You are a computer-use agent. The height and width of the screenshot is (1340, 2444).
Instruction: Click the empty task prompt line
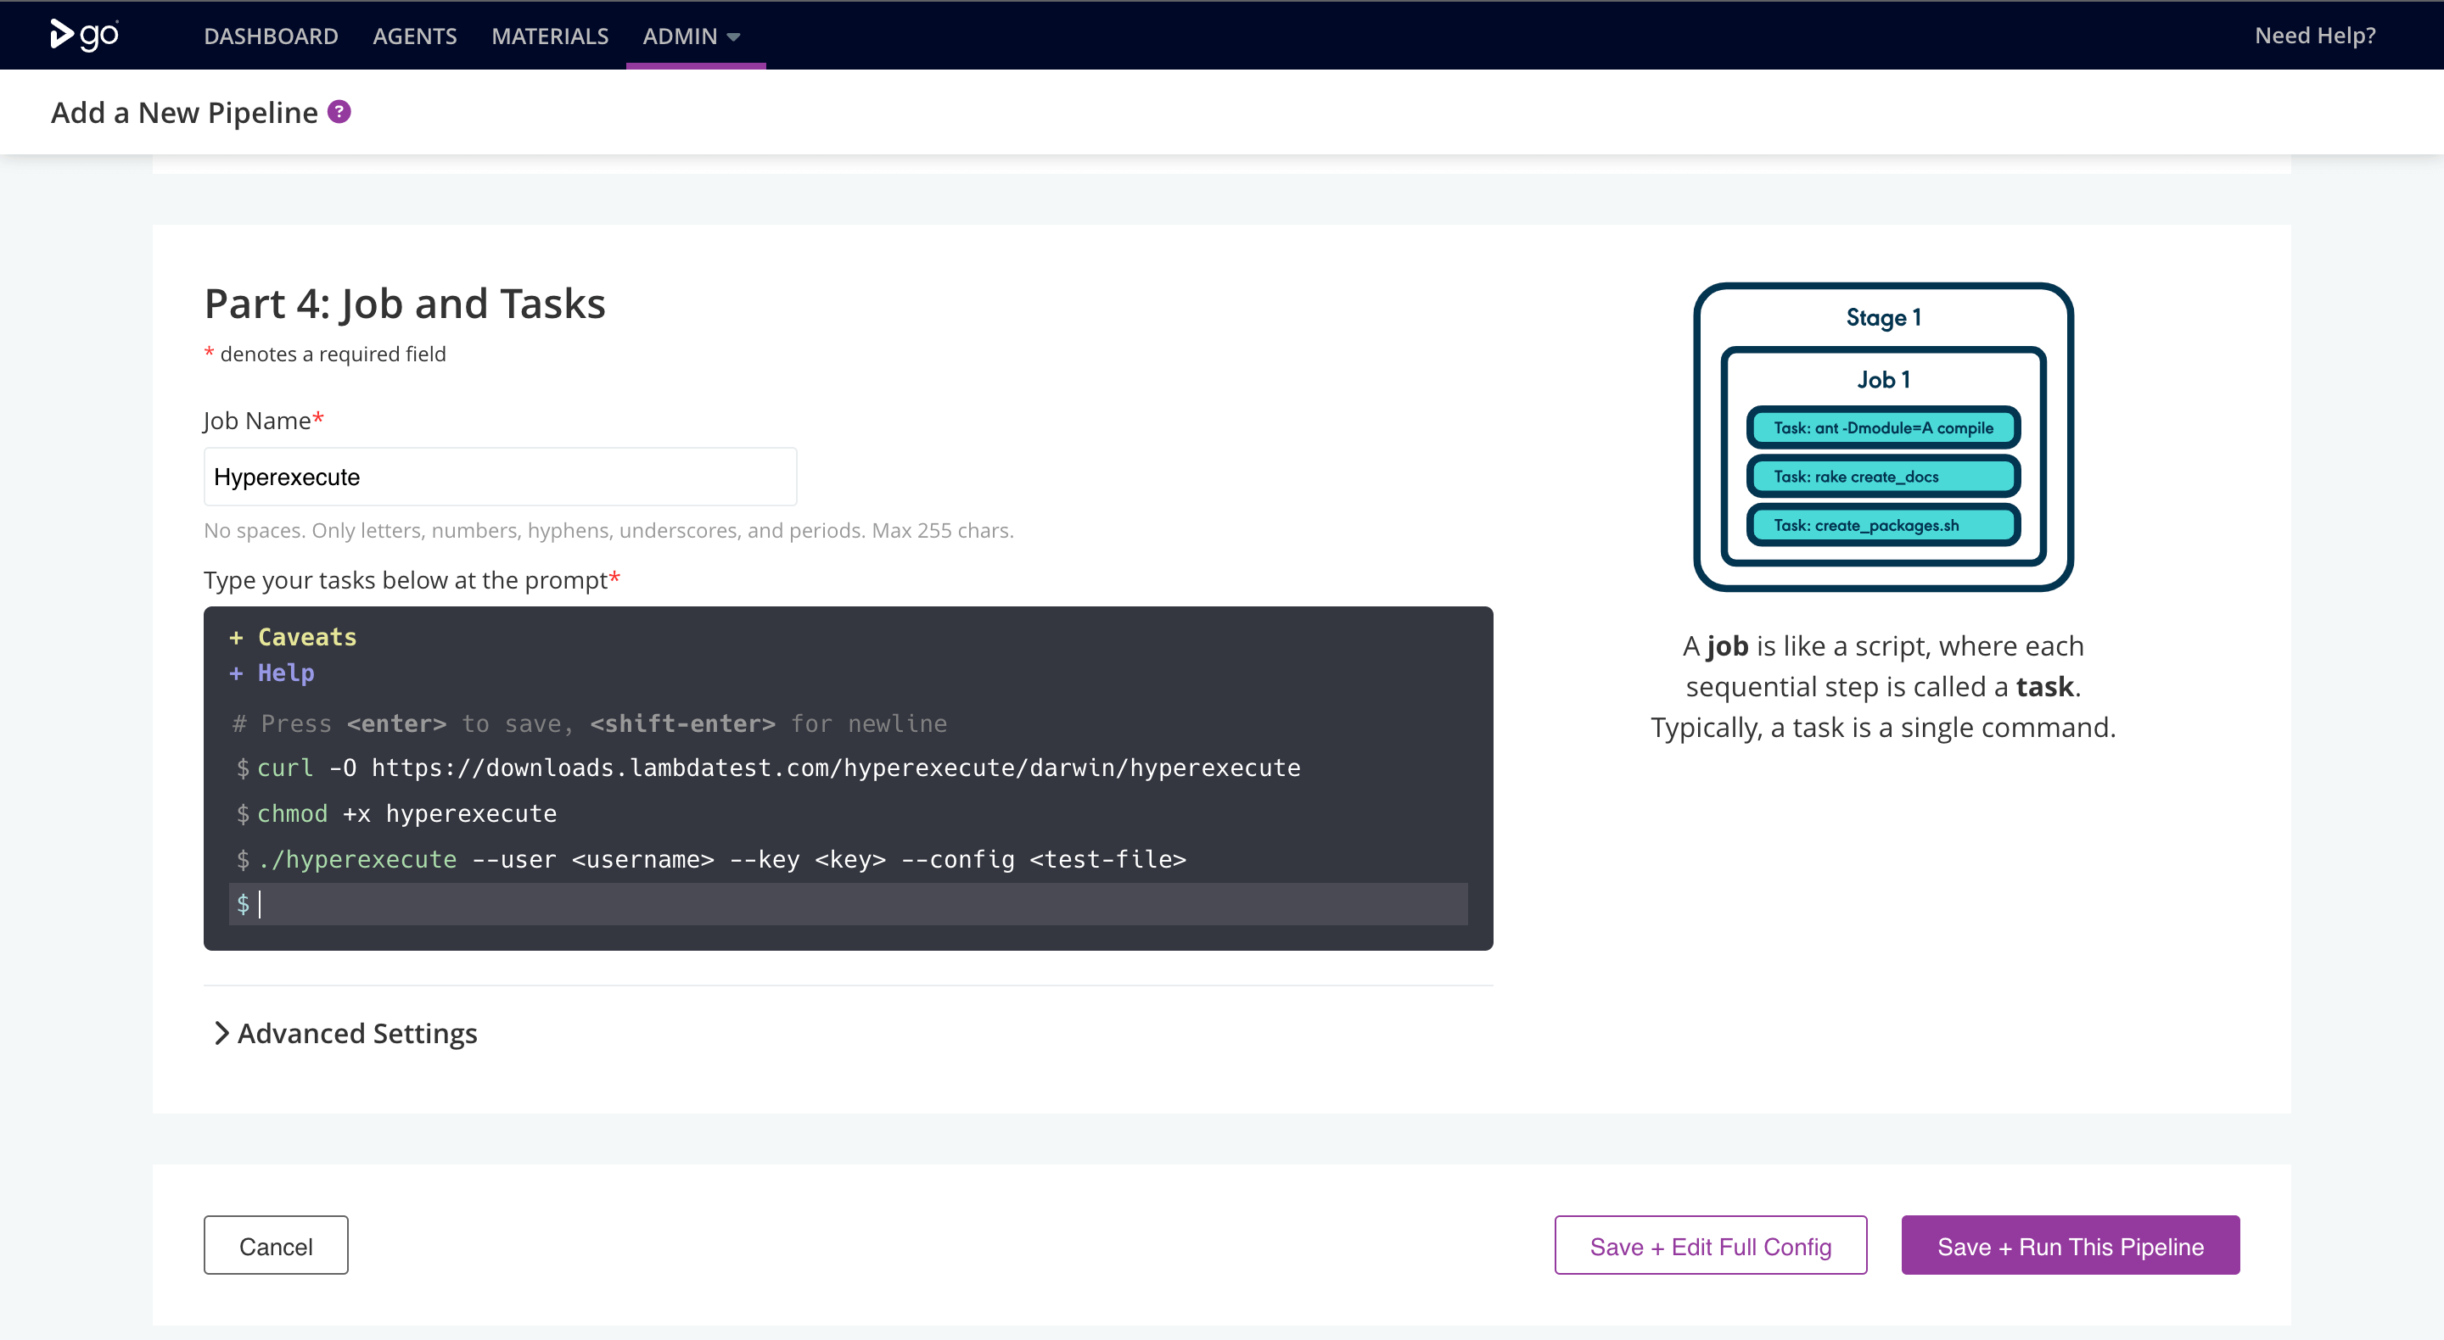point(854,904)
